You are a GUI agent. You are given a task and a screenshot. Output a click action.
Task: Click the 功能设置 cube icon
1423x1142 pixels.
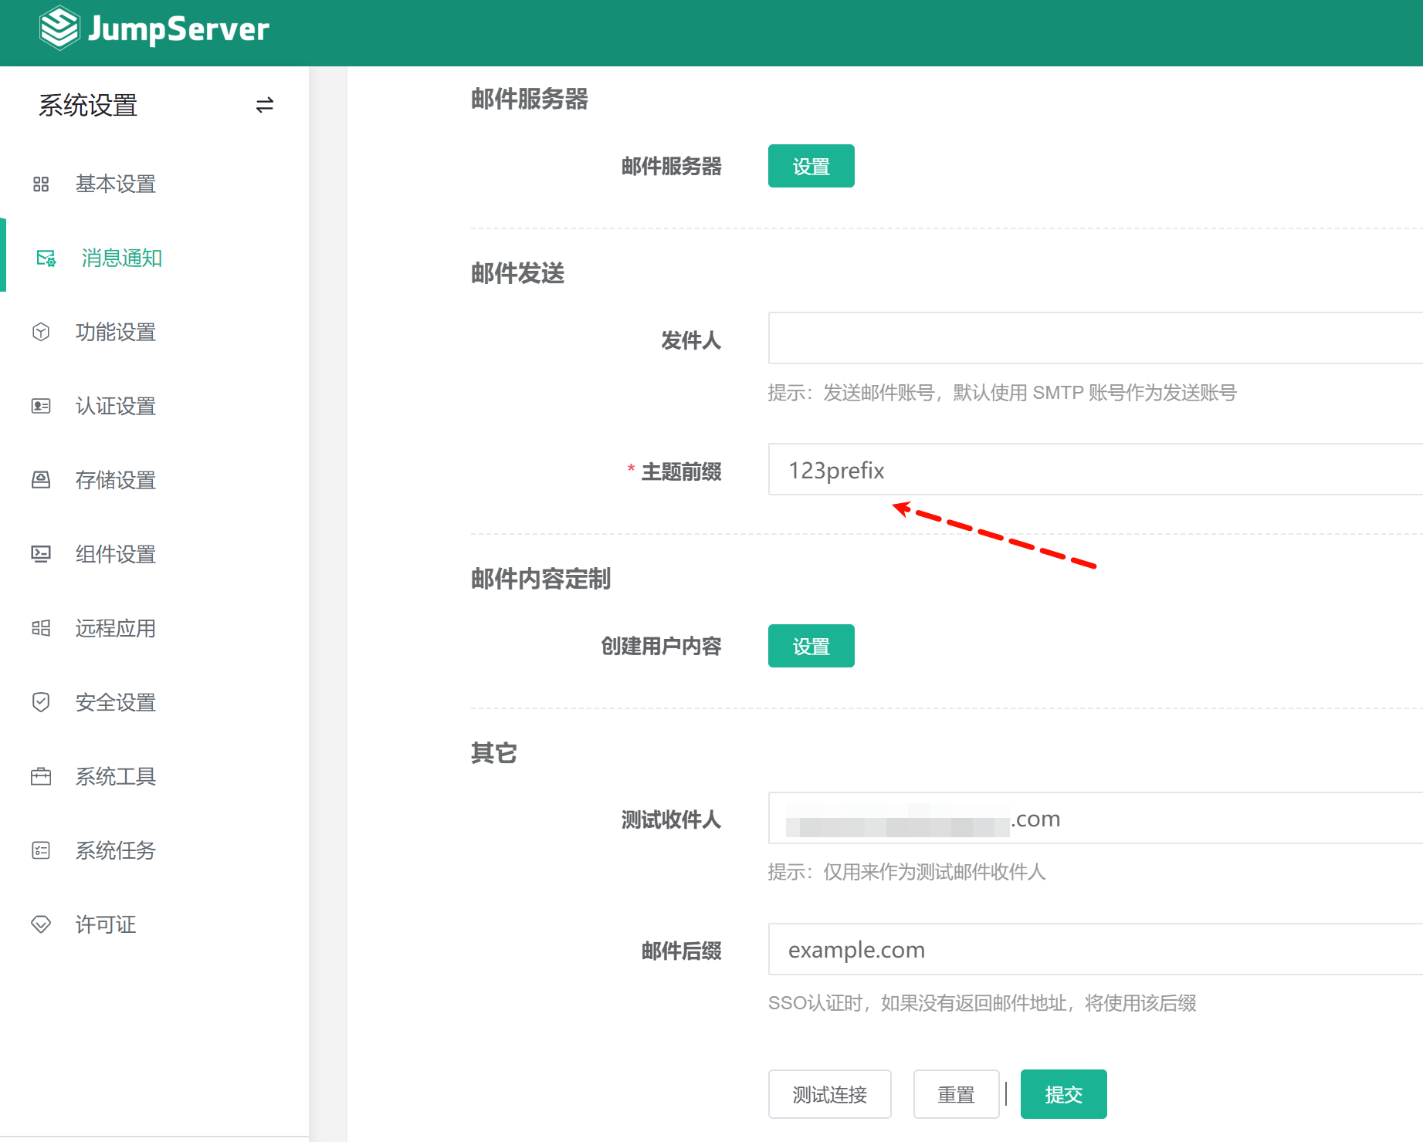tap(41, 333)
